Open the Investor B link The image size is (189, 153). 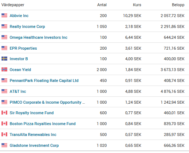point(19,59)
